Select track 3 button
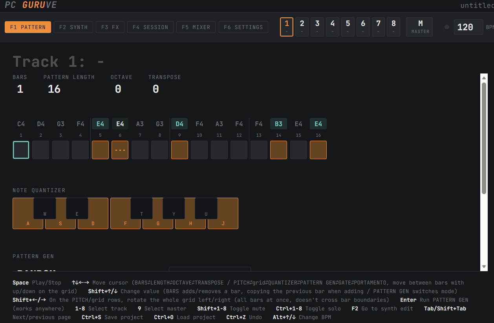The height and width of the screenshot is (323, 494). tap(317, 27)
